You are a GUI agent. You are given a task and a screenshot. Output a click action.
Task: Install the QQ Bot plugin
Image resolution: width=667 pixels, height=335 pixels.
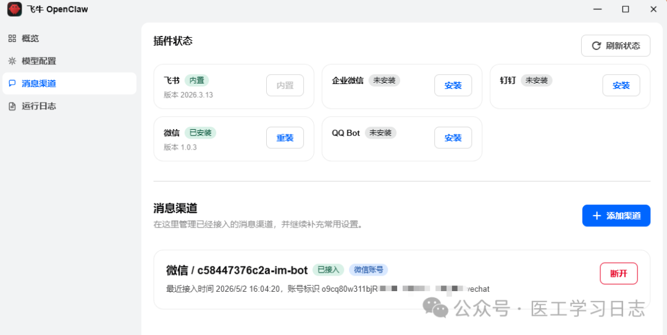(x=453, y=137)
